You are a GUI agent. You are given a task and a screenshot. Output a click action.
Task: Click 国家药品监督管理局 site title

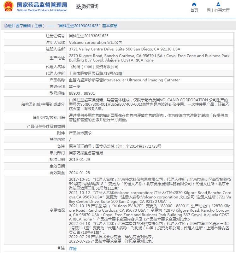[42, 5]
